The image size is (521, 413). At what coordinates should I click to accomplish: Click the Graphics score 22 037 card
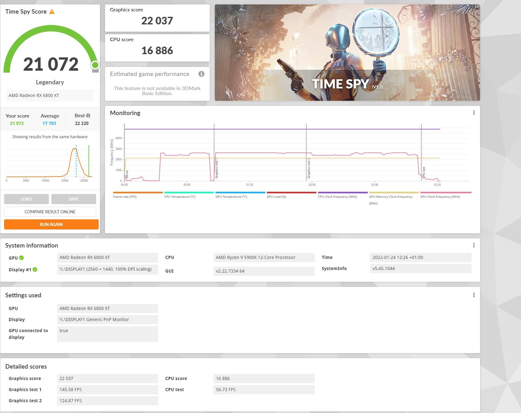click(x=157, y=18)
